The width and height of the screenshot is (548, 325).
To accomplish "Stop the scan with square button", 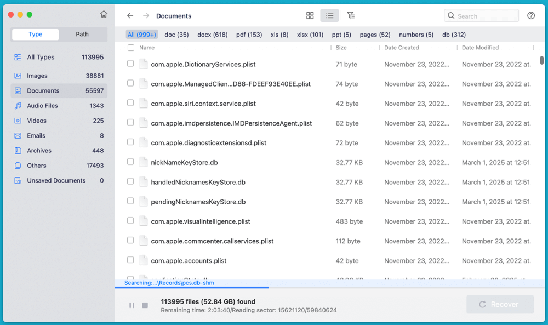I will pos(145,305).
